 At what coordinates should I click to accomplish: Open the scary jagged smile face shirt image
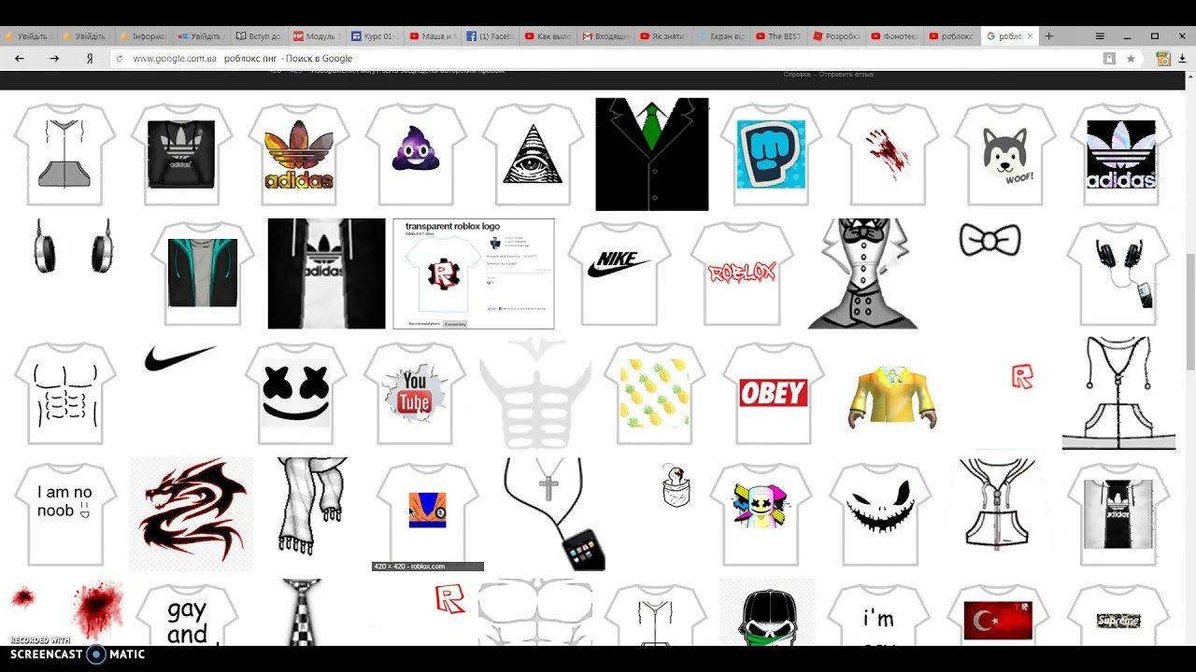pos(880,513)
